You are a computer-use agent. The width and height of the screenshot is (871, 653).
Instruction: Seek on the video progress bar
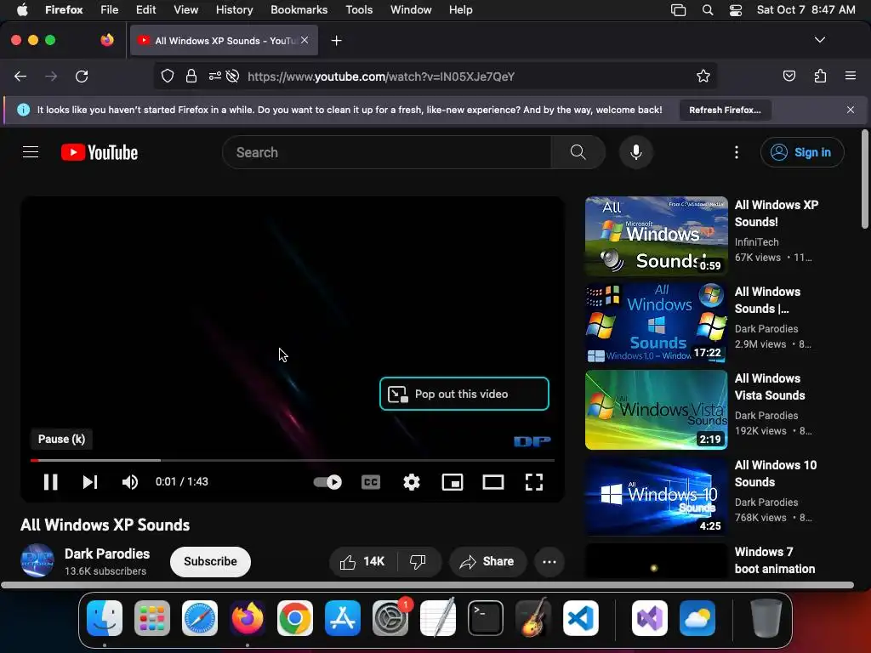click(293, 460)
